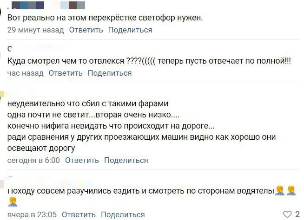Share the comment posted today at 6:00
This screenshot has height=220, width=304.
tap(126, 160)
